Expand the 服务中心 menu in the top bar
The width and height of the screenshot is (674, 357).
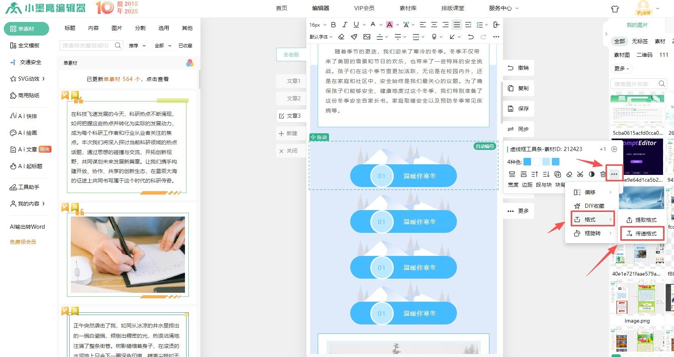coord(503,8)
